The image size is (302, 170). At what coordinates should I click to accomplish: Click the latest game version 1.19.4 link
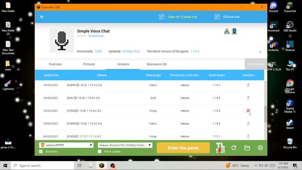[195, 51]
